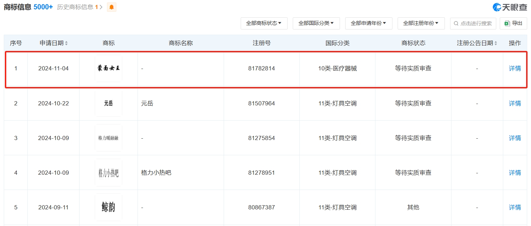
Task: Click the search magnifier icon
Action: click(456, 24)
